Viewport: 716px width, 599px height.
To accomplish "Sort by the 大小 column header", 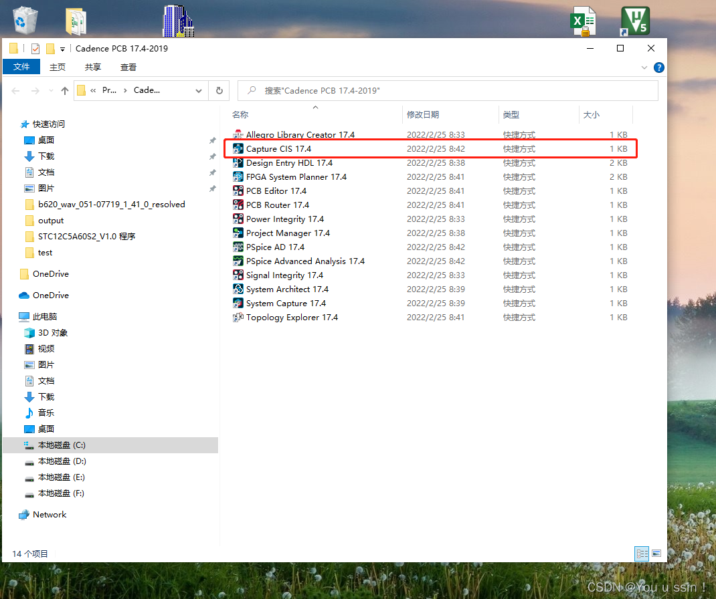I will pos(592,114).
